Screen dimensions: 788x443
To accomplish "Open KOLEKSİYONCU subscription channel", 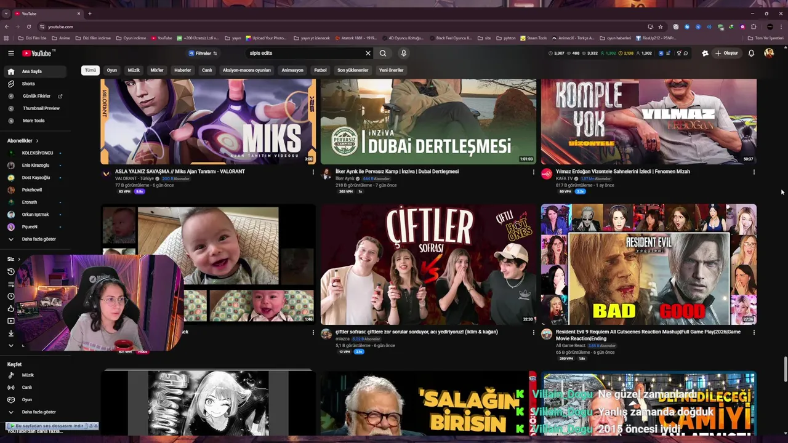I will tap(38, 153).
